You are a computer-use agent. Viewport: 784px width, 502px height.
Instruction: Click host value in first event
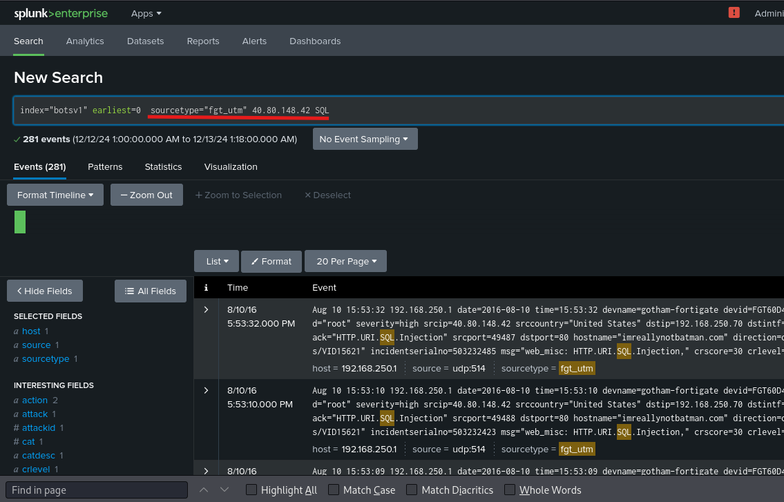click(369, 369)
